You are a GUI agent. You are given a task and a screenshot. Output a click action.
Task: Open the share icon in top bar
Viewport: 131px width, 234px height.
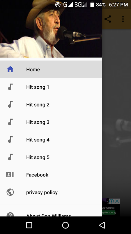click(x=108, y=19)
